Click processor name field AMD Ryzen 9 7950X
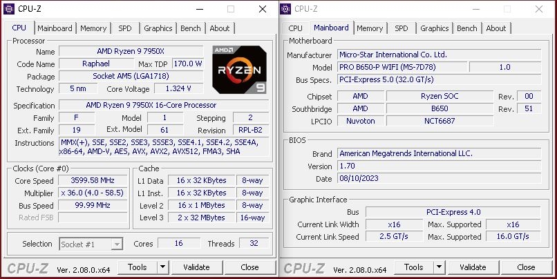Image resolution: width=557 pixels, height=279 pixels. (x=131, y=52)
